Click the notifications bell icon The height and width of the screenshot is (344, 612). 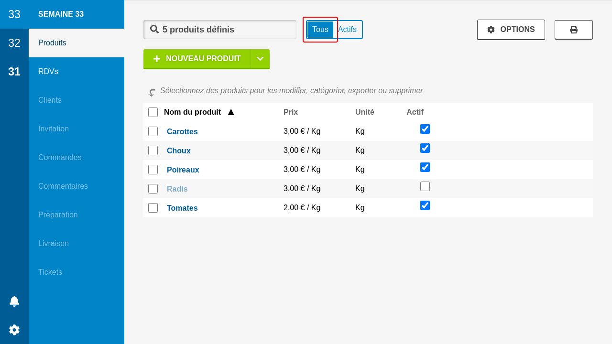coord(14,301)
